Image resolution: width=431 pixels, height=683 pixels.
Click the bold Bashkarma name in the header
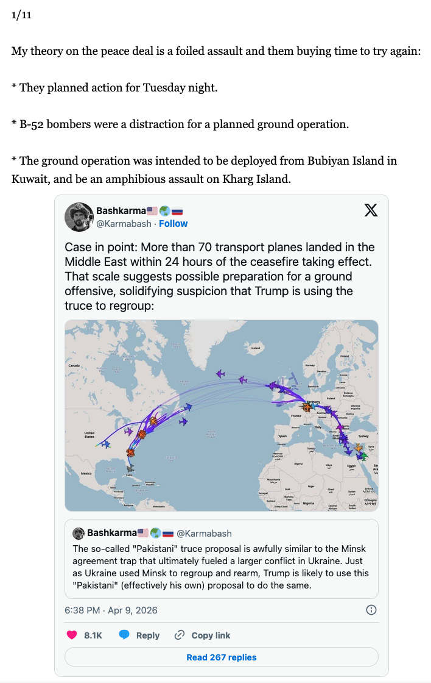[121, 211]
